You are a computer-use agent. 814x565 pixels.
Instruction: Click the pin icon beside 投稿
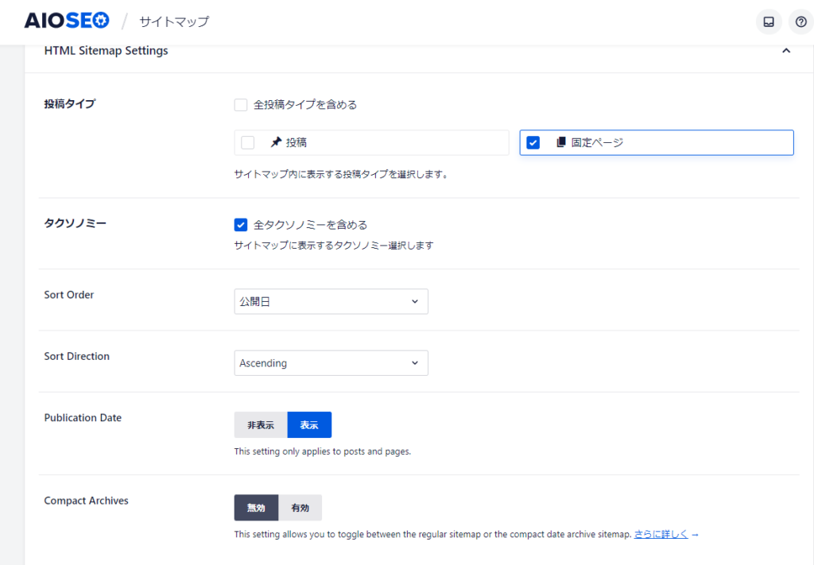[x=276, y=143]
